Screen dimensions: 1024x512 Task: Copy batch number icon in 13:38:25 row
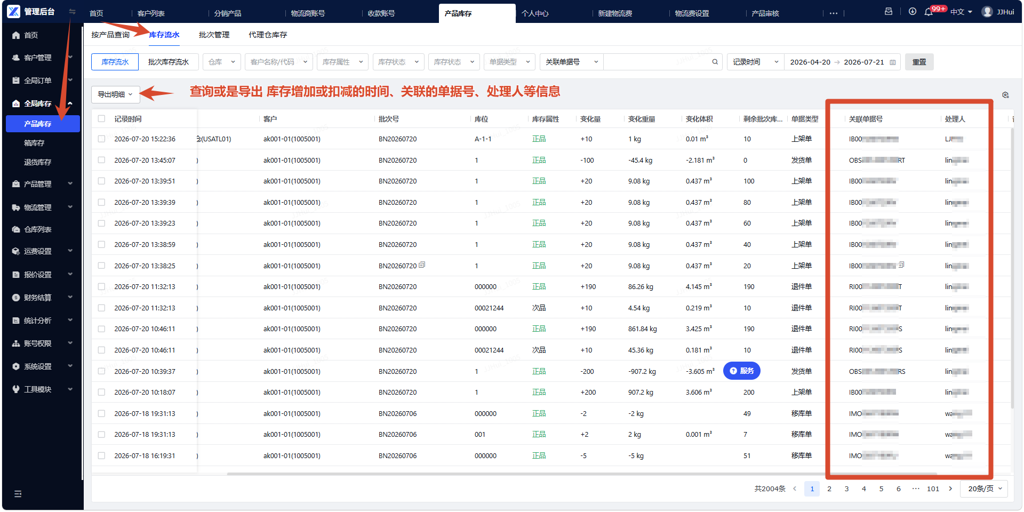(x=422, y=265)
